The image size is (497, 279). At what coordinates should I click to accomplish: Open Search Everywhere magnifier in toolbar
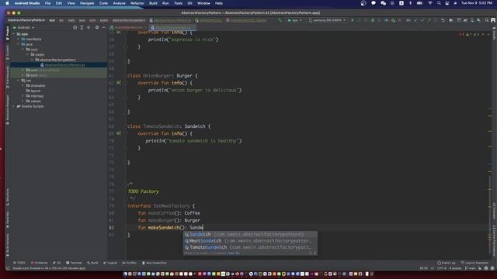tap(487, 20)
